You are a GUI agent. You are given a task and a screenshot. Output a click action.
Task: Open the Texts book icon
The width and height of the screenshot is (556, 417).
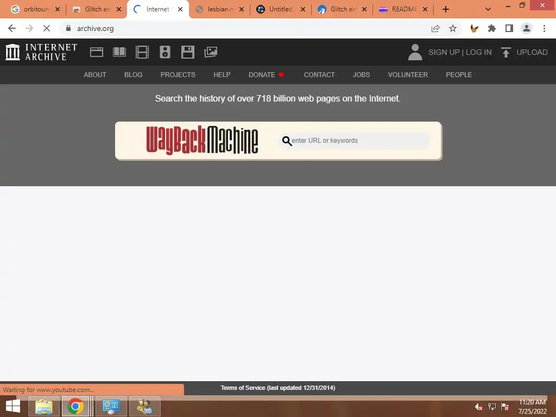click(x=119, y=52)
